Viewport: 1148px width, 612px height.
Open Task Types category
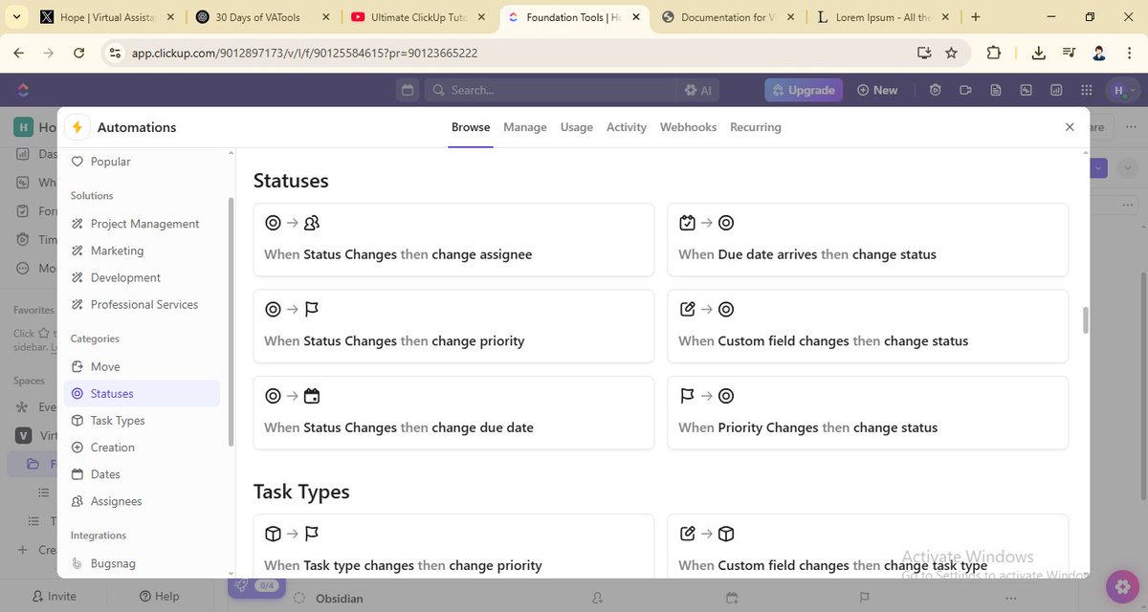[x=107, y=420]
